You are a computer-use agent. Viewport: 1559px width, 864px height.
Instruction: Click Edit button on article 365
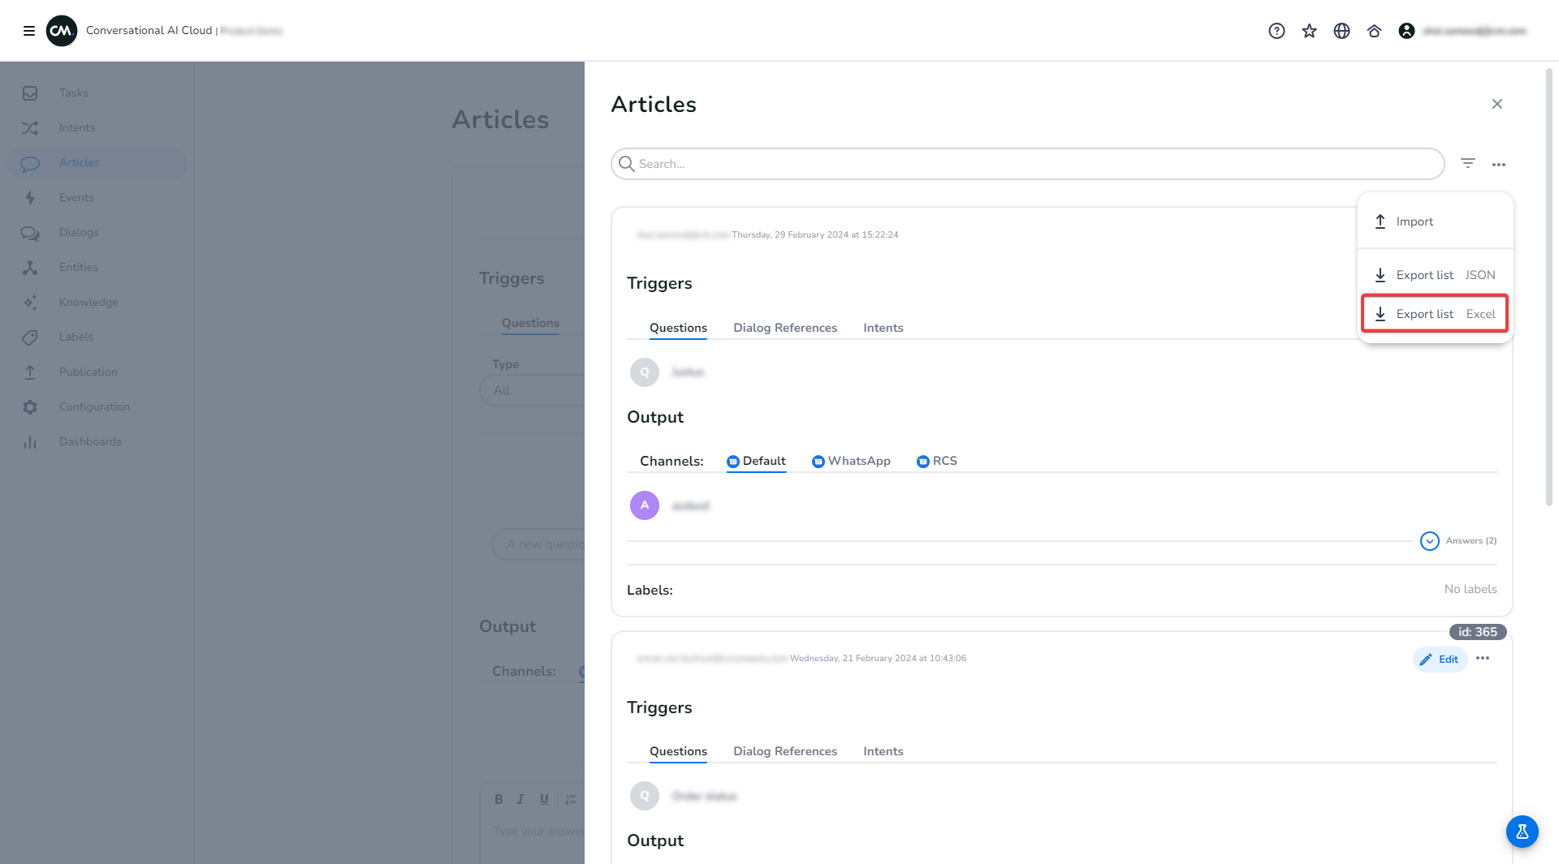[1440, 660]
